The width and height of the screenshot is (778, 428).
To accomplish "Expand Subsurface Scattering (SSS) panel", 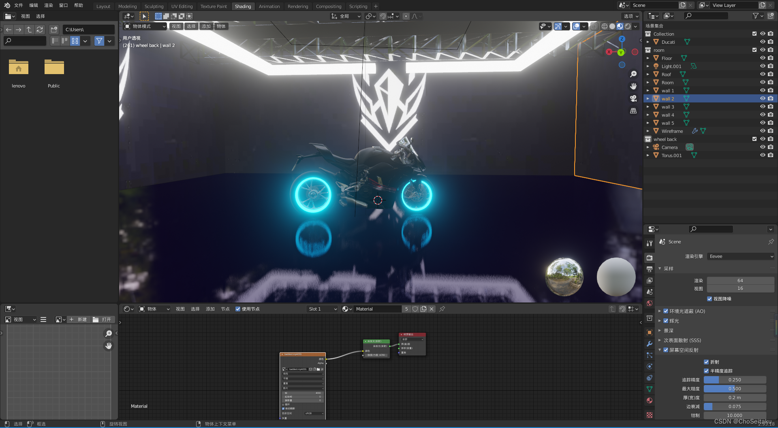I will click(660, 340).
